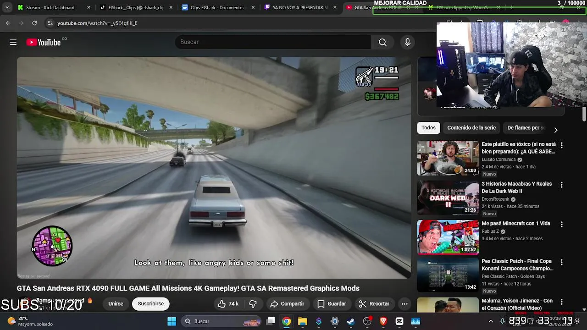
Task: Click the search magnifier button
Action: click(382, 42)
